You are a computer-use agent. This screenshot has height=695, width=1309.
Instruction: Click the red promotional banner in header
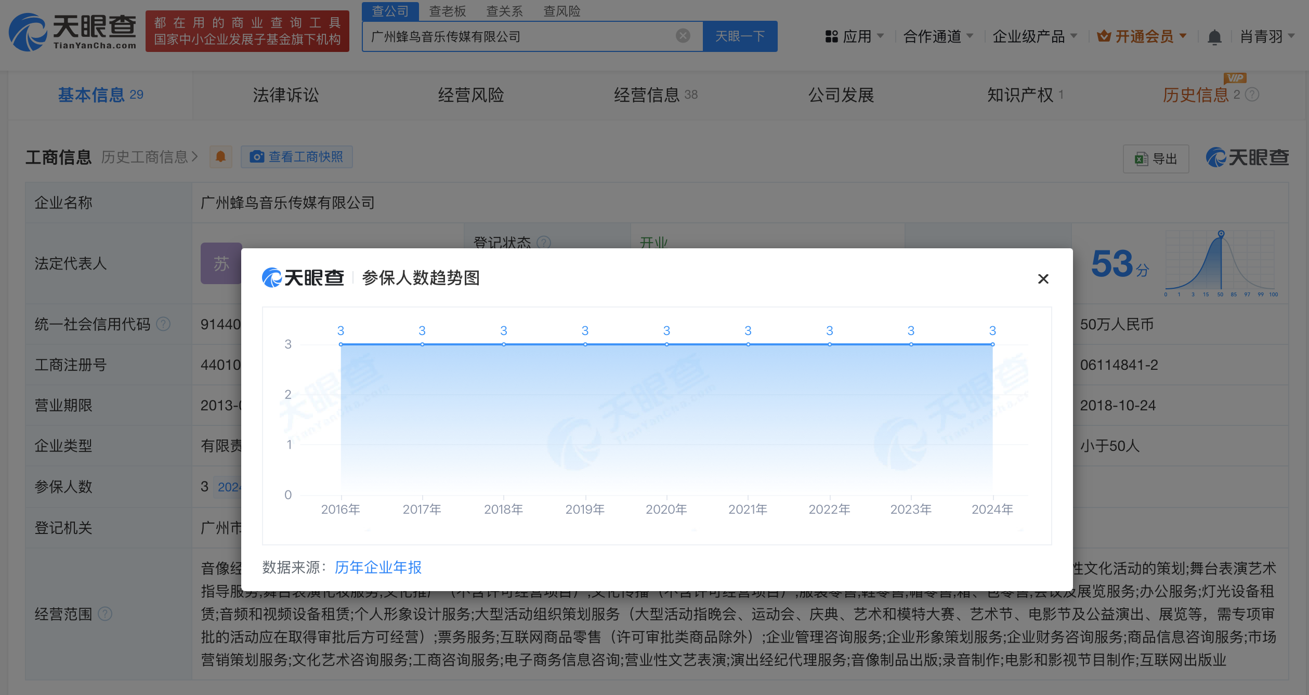(x=247, y=31)
